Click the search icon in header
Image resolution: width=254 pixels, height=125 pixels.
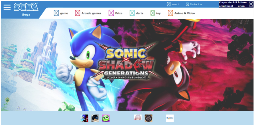coord(169,4)
